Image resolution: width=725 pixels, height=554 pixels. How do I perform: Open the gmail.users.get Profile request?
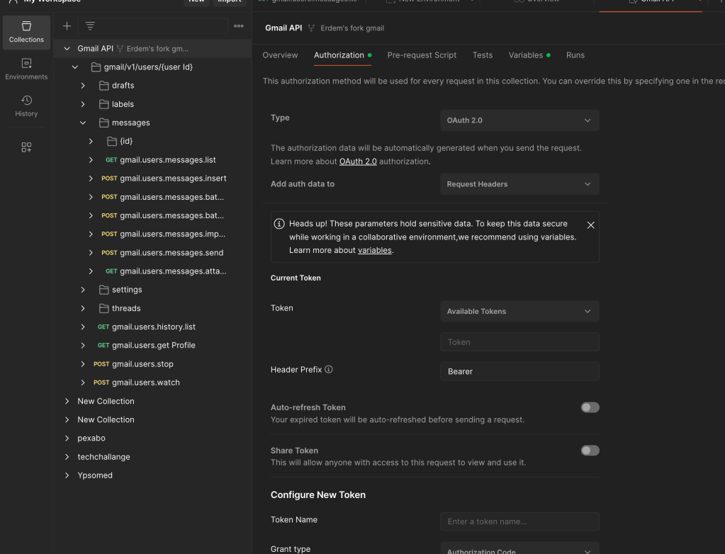[x=154, y=345]
